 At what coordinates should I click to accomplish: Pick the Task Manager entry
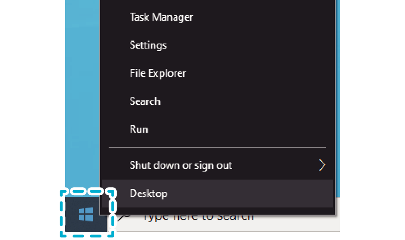point(161,17)
